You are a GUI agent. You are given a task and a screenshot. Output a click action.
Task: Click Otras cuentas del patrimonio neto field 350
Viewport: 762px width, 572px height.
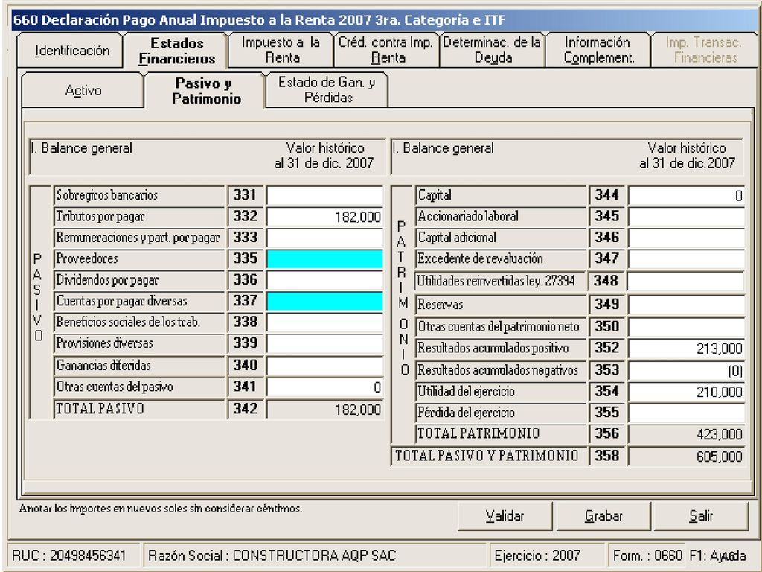pyautogui.click(x=686, y=327)
